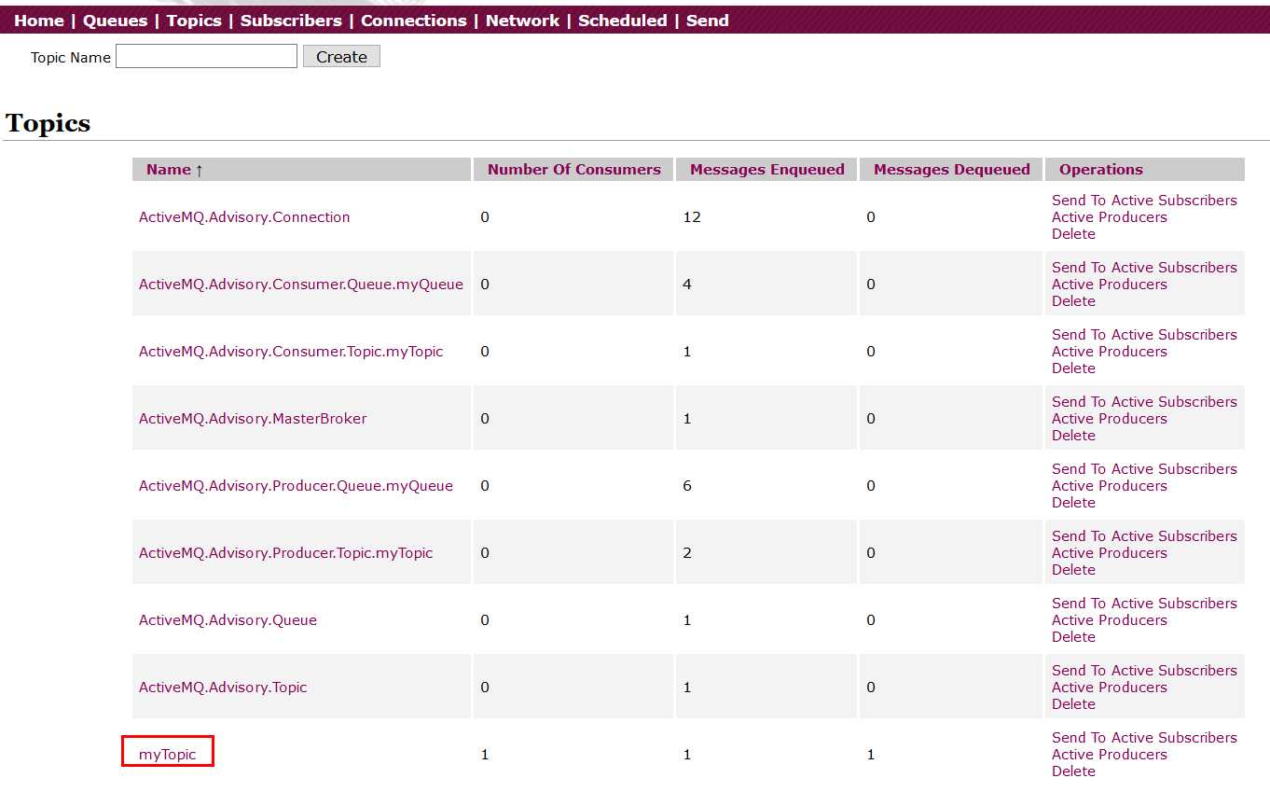This screenshot has height=806, width=1270.
Task: Open ActiveMQ.Advisory.Consumer.Queue.myQueue topic
Action: pos(301,285)
